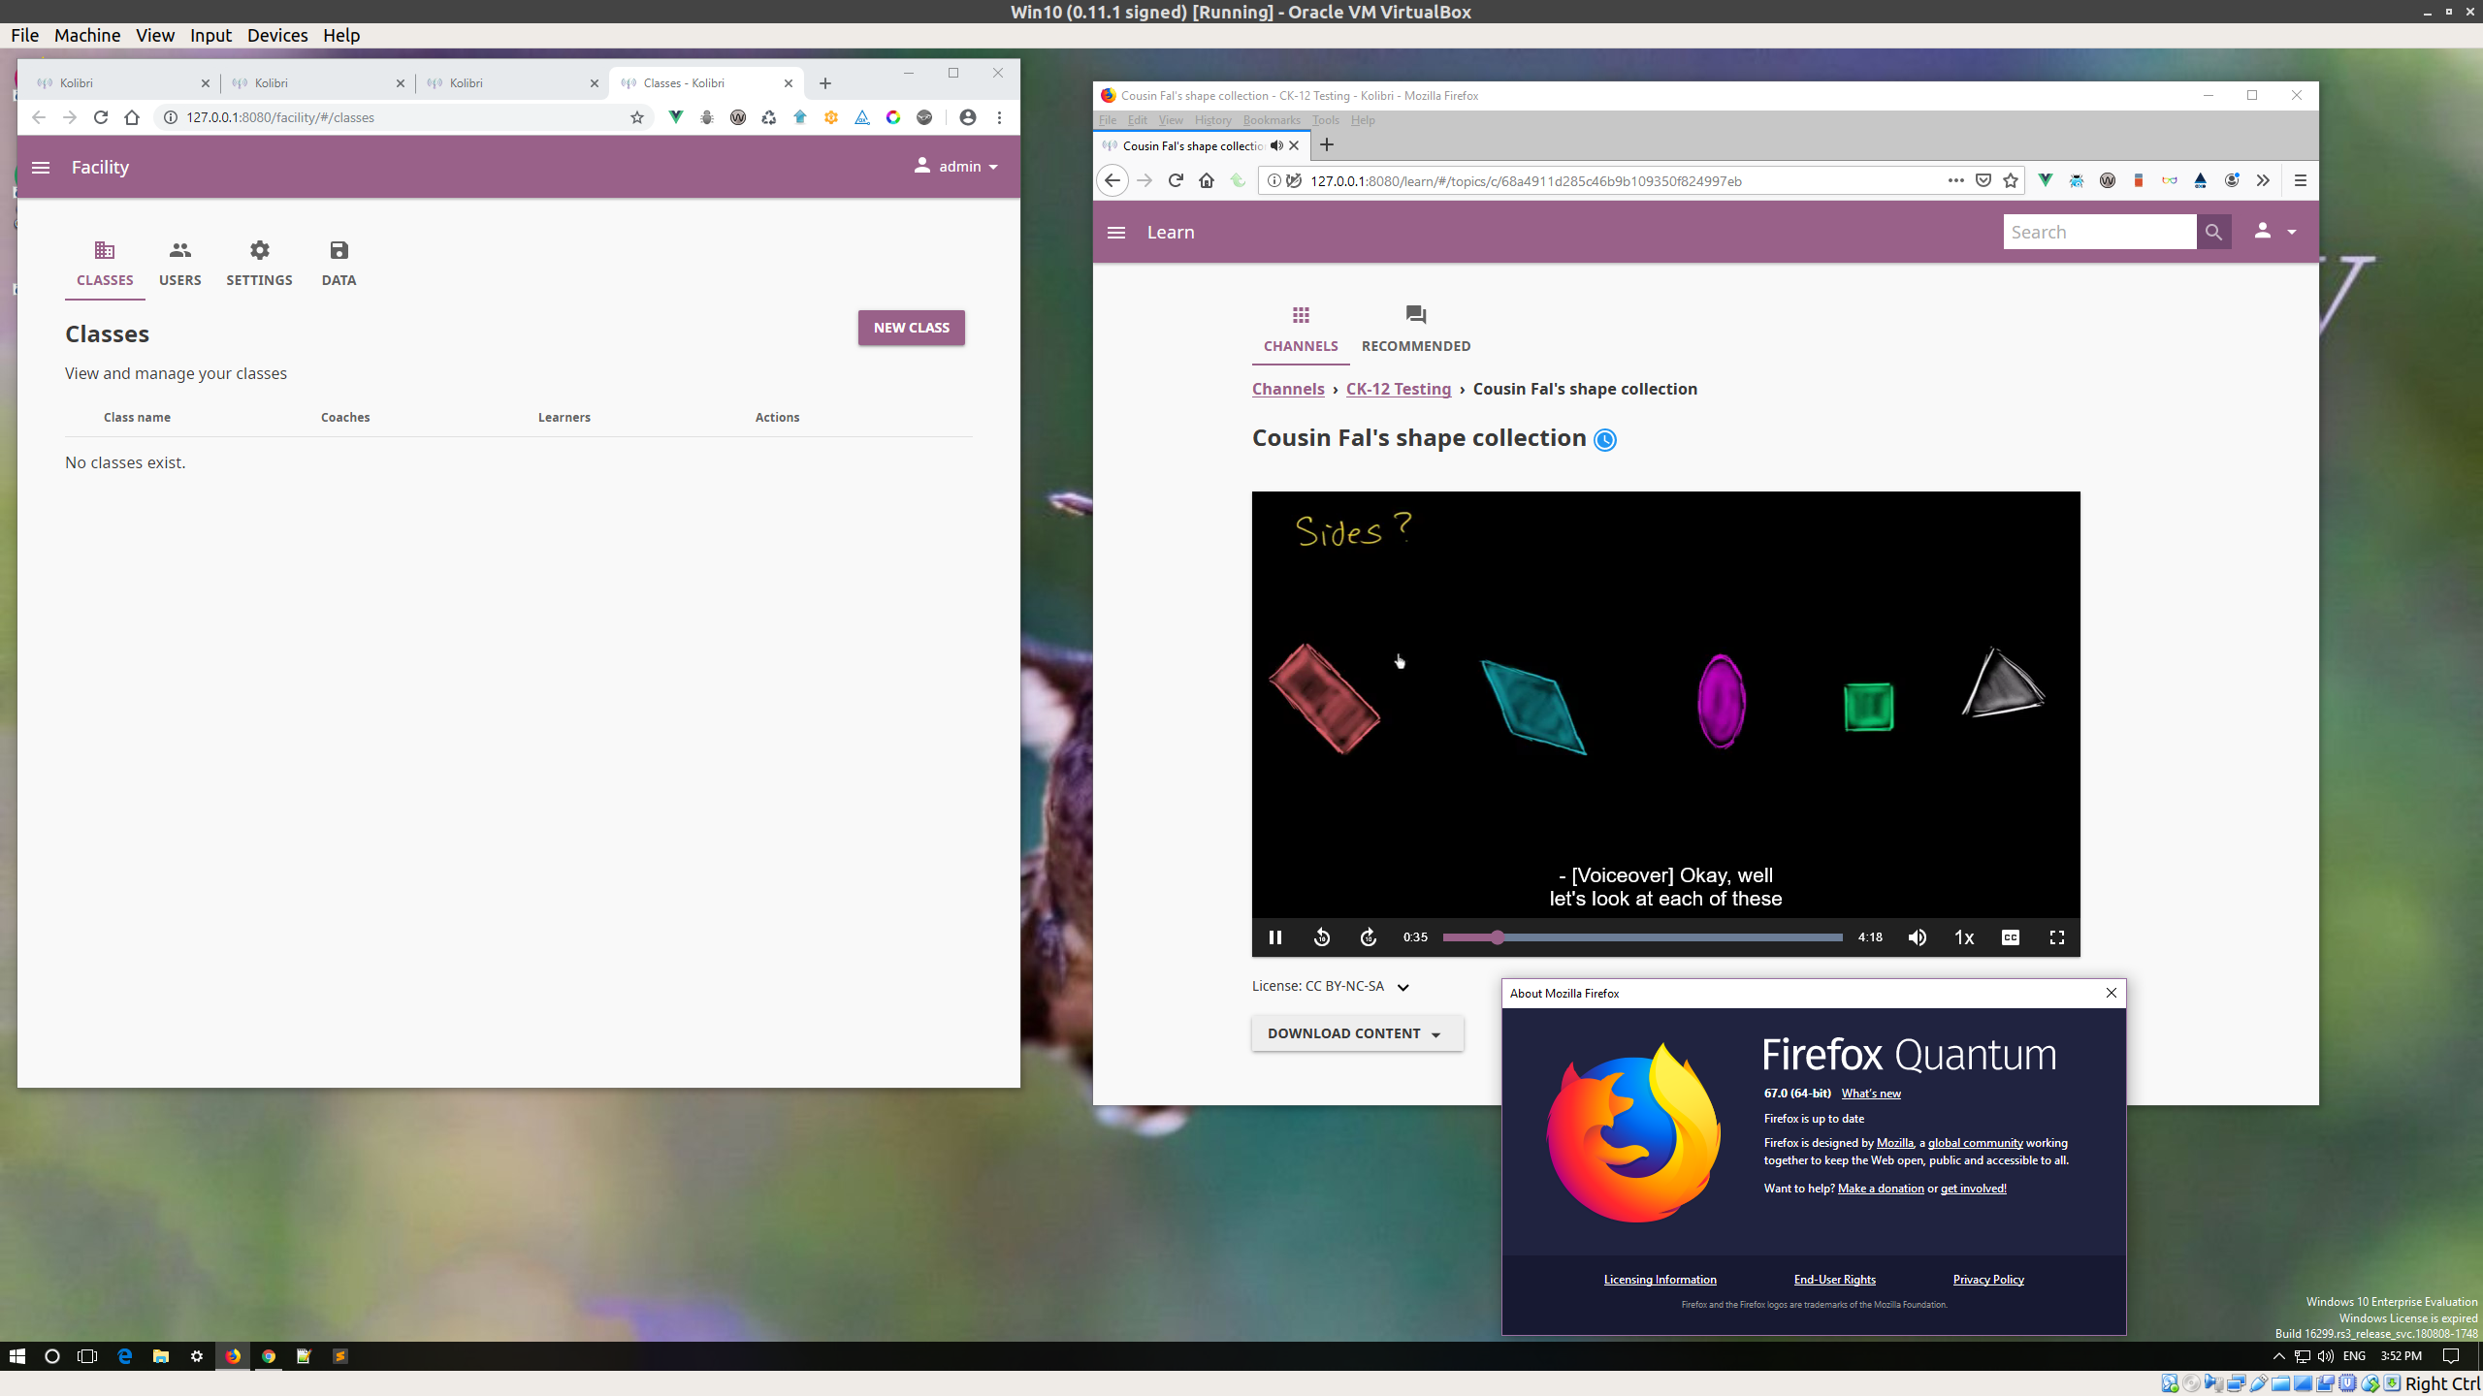Open new tab in Firefox
This screenshot has height=1396, width=2483.
tap(1327, 145)
